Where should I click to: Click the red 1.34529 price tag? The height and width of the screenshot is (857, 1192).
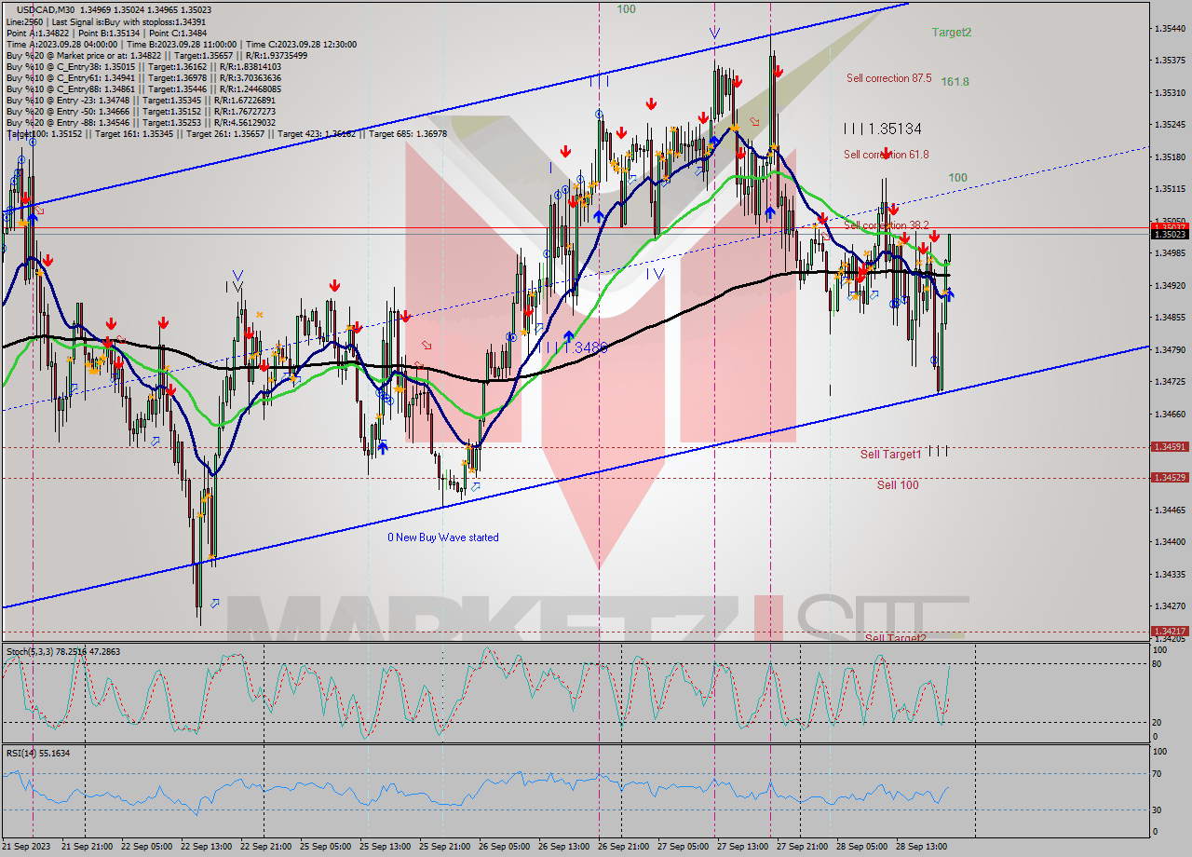(x=1170, y=478)
